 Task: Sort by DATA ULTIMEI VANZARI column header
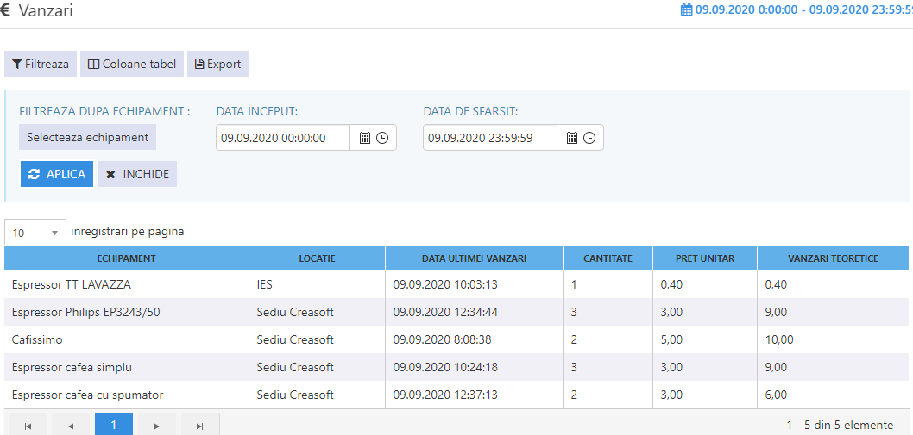pos(474,258)
